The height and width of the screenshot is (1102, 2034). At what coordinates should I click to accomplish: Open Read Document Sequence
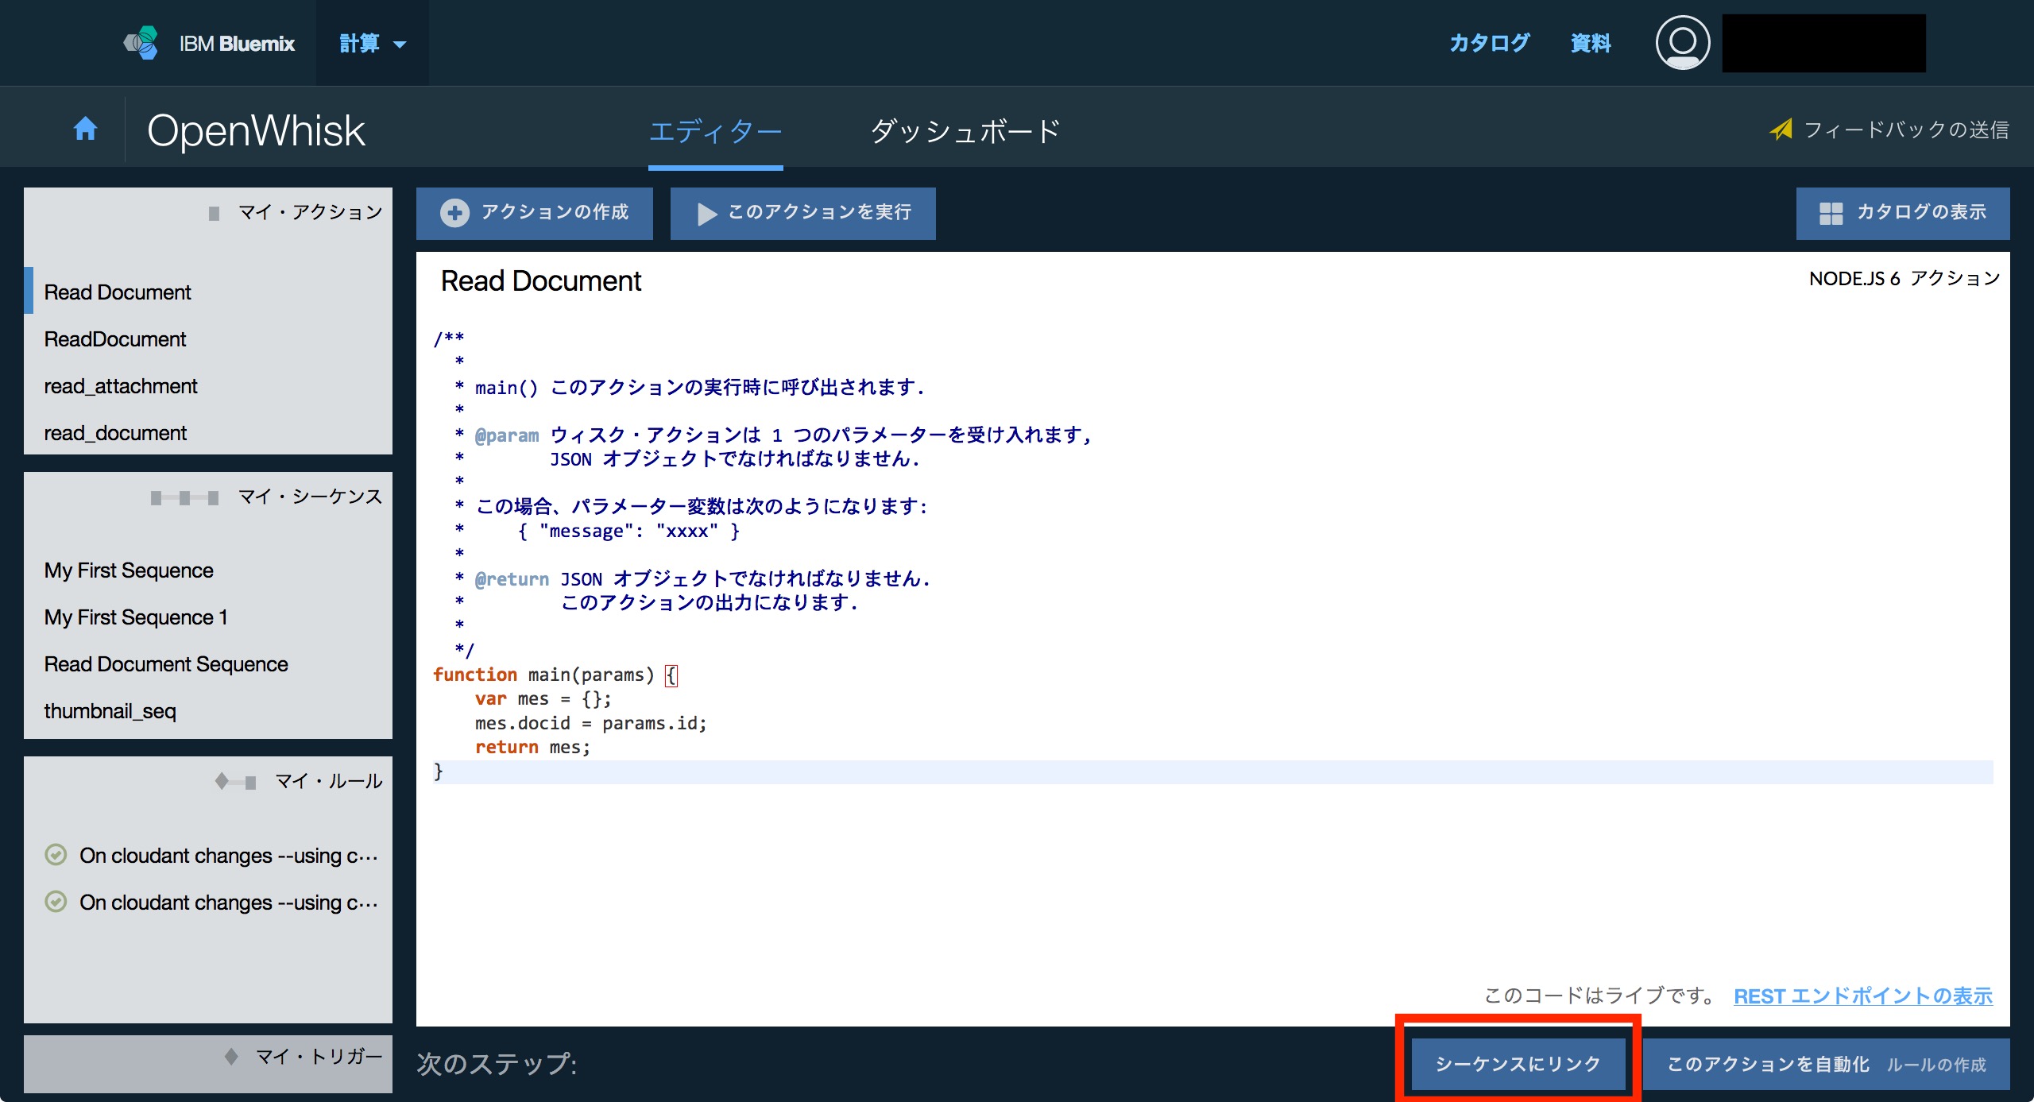click(x=208, y=663)
